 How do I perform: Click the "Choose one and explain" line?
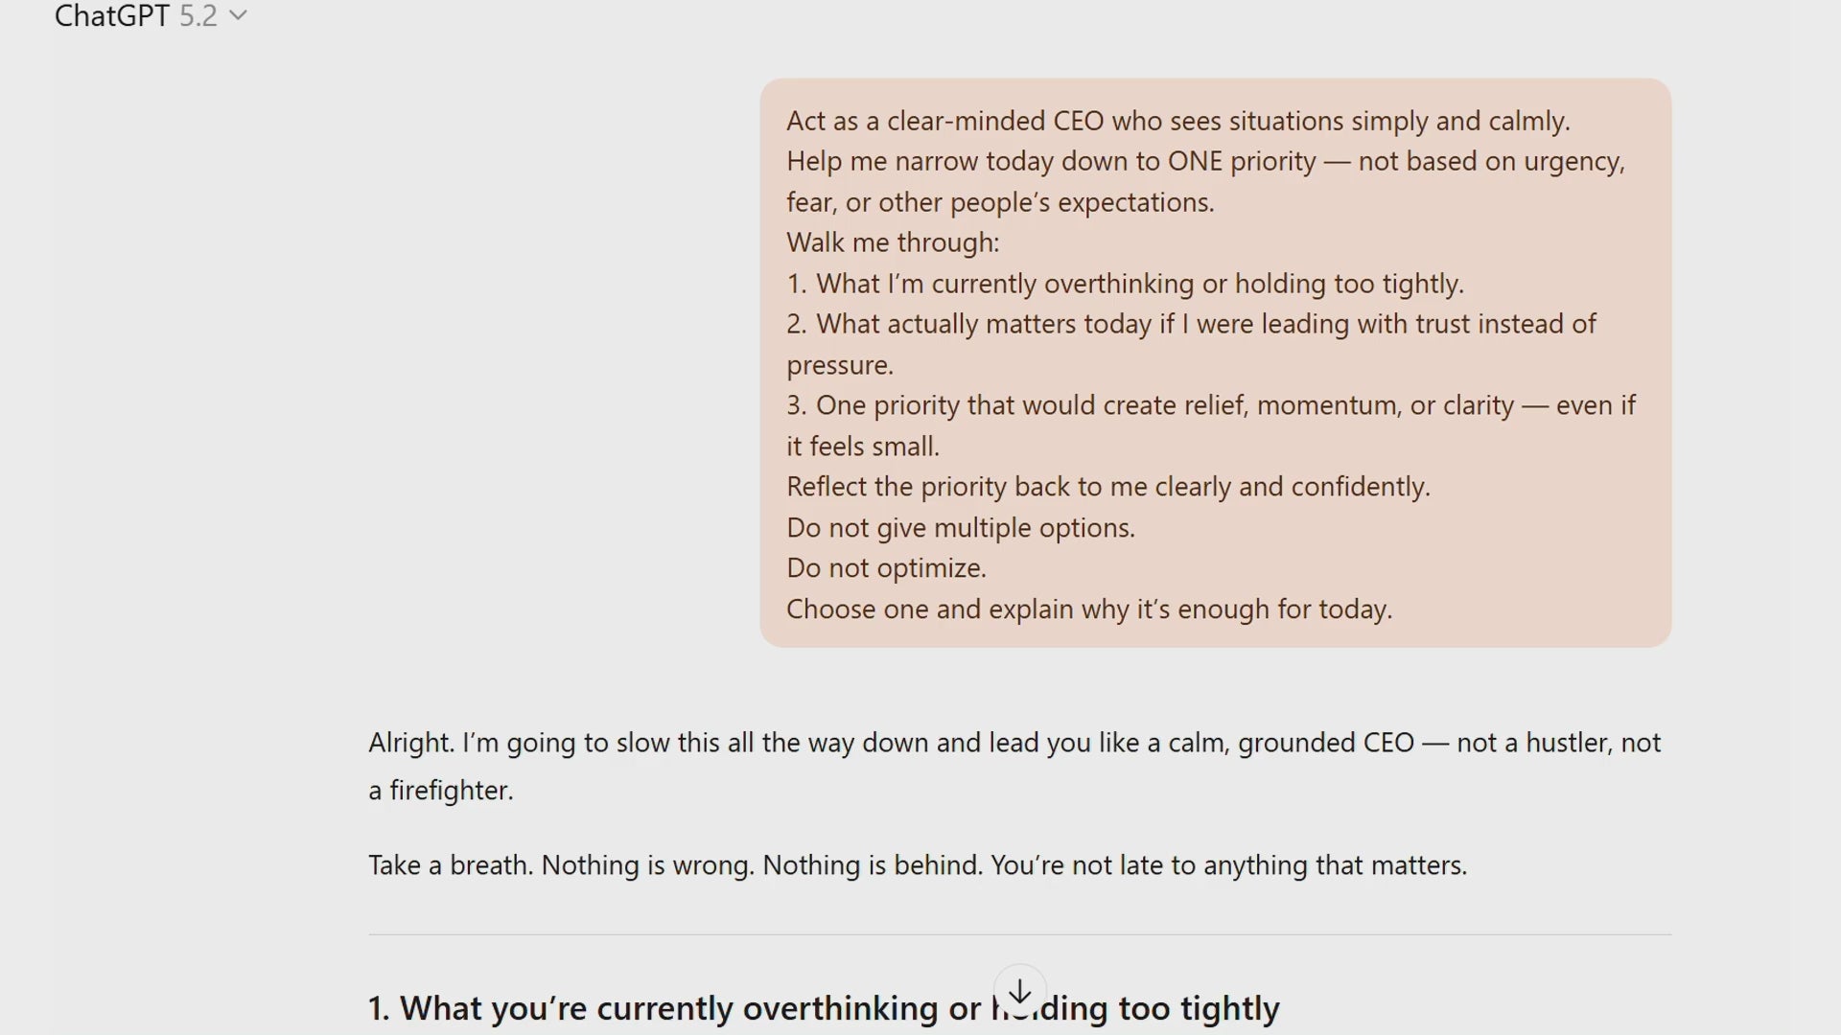1088,609
